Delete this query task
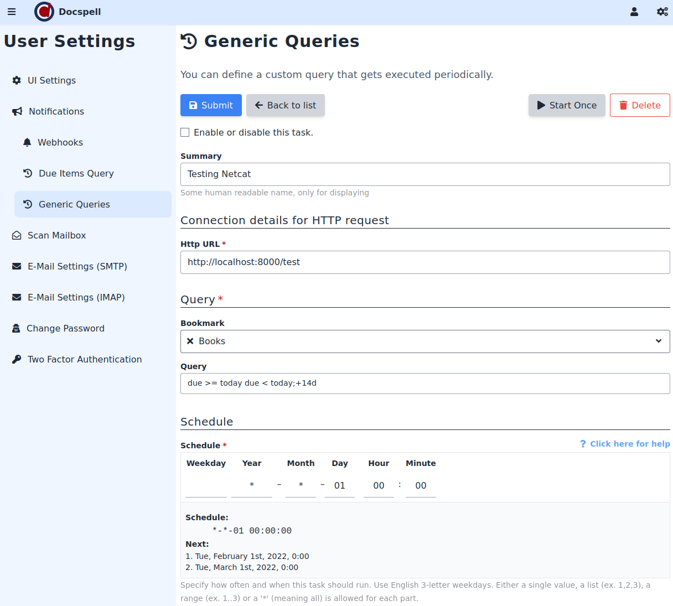The image size is (673, 606). coord(640,105)
